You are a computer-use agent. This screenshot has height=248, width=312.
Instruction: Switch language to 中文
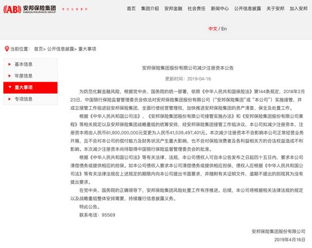click(x=213, y=29)
